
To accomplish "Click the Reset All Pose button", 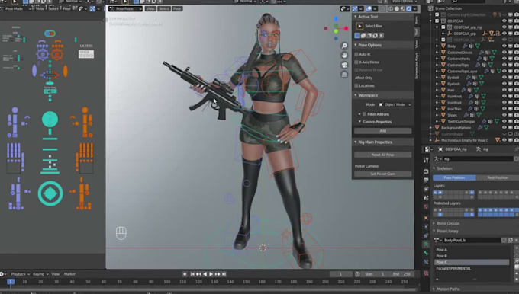I will click(x=383, y=155).
